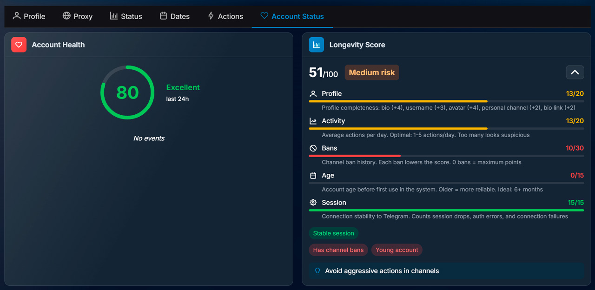Click the prohibited icon beside Bans
Image resolution: width=595 pixels, height=290 pixels.
tap(313, 148)
